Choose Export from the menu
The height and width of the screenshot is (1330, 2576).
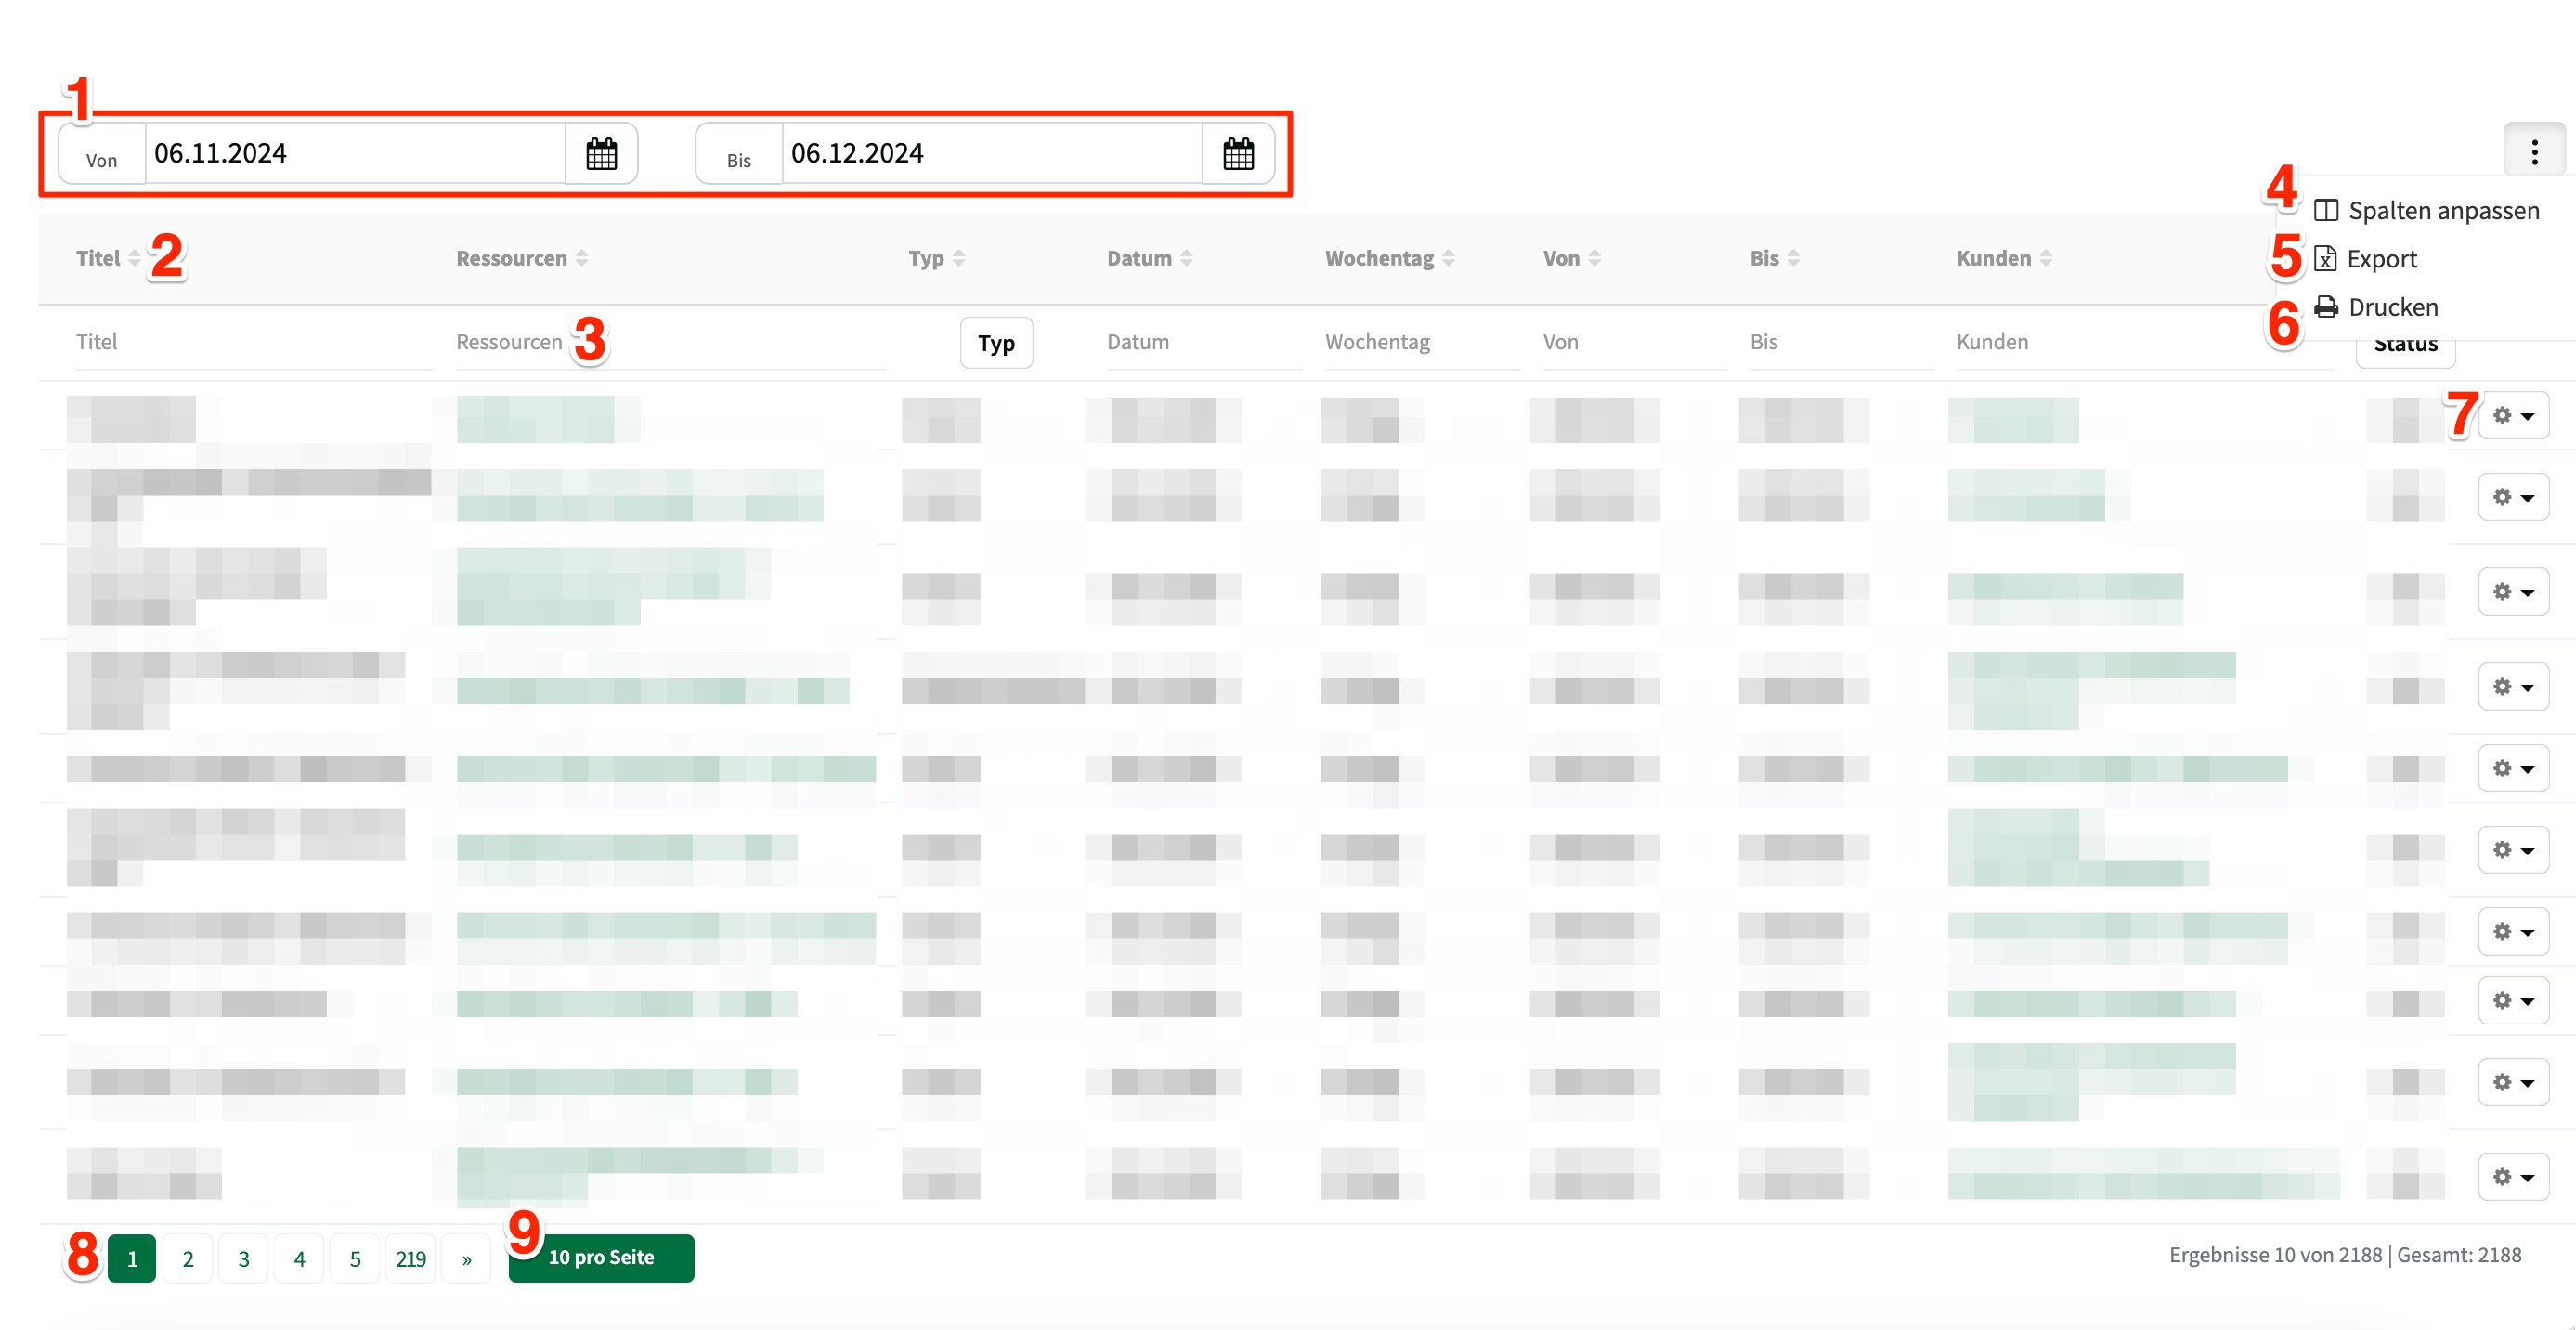2365,259
